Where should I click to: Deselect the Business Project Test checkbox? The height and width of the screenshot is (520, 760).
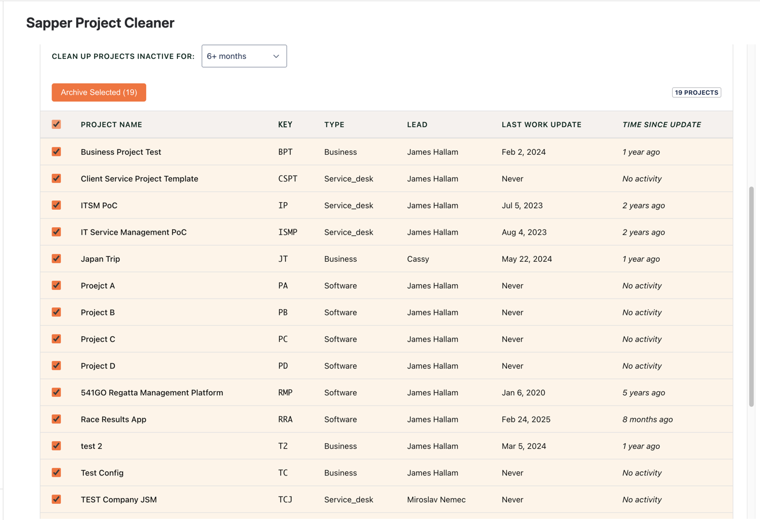coord(56,151)
